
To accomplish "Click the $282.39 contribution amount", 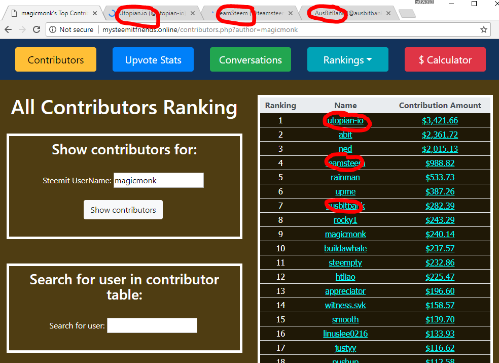I will click(x=440, y=206).
